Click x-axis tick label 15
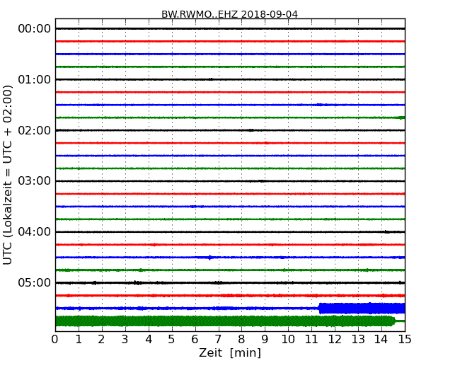The width and height of the screenshot is (460, 368). point(405,340)
